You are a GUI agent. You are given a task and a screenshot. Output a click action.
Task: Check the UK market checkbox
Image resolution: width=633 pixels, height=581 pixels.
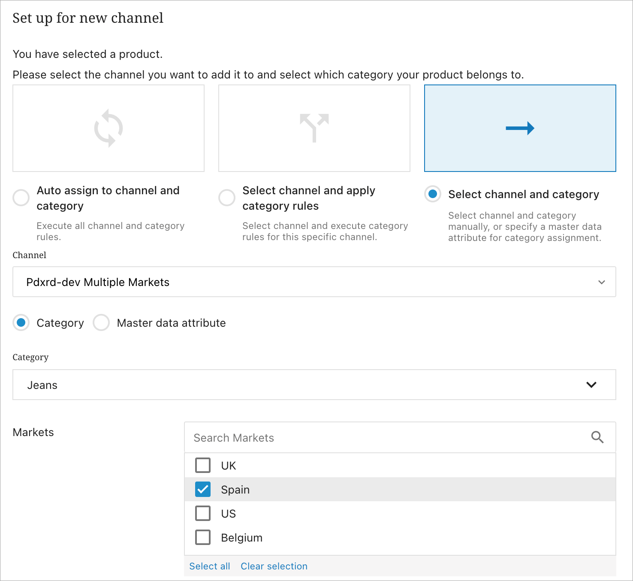[x=203, y=465]
